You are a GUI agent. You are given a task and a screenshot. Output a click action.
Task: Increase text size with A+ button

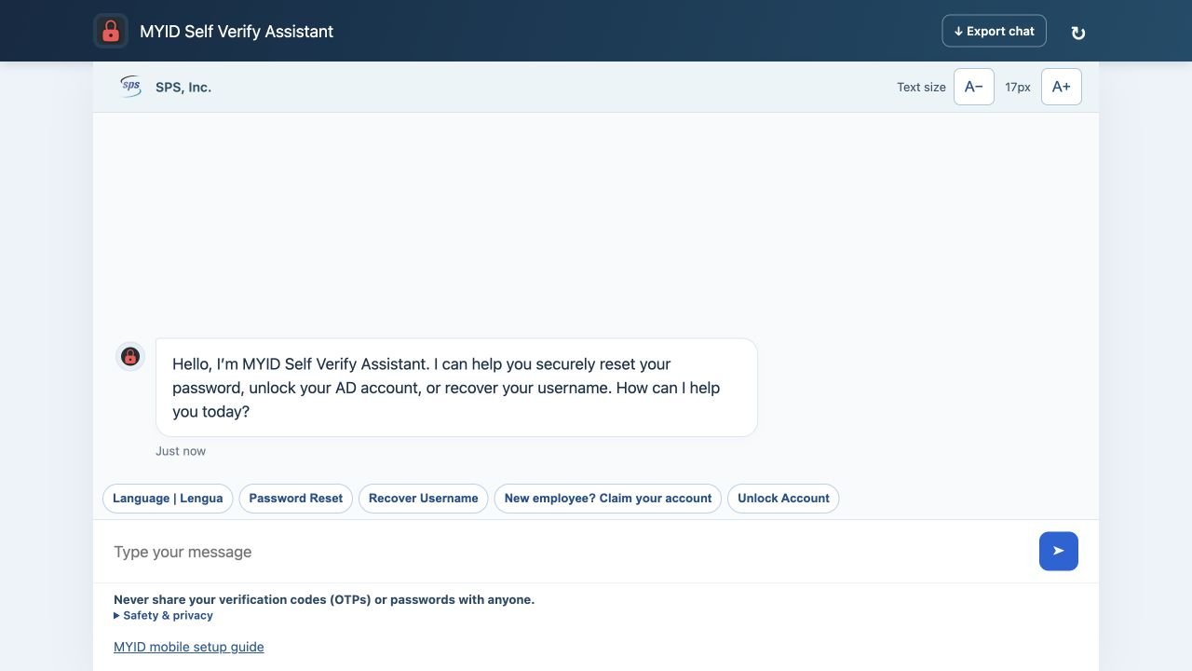tap(1062, 87)
